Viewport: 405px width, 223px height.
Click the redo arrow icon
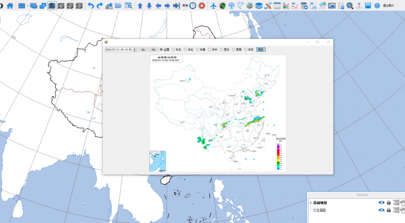tap(100, 6)
